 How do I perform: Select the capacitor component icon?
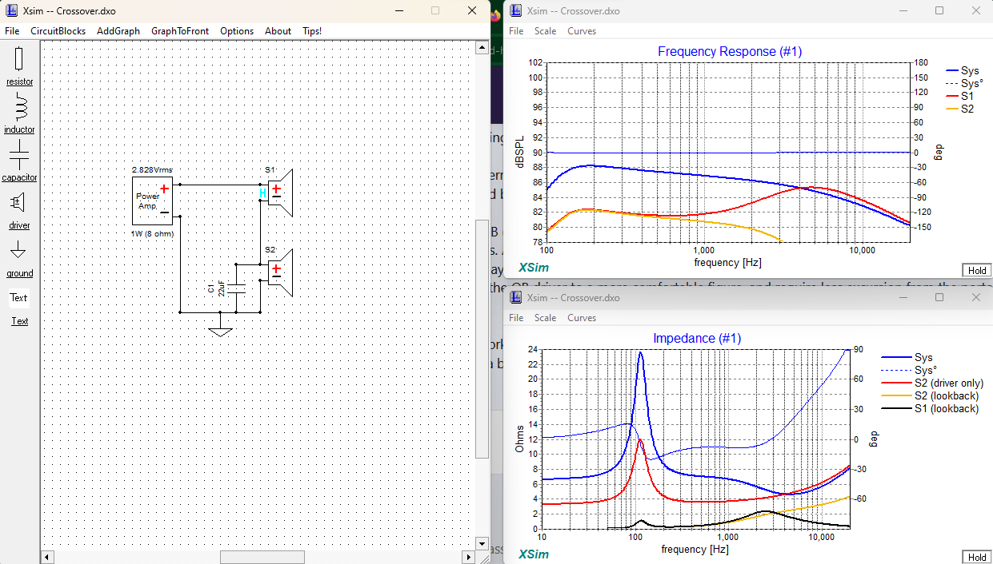19,154
